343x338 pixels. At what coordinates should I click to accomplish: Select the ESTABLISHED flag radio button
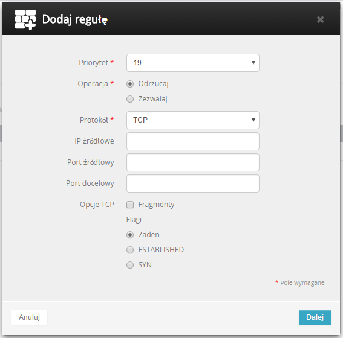[x=130, y=250]
